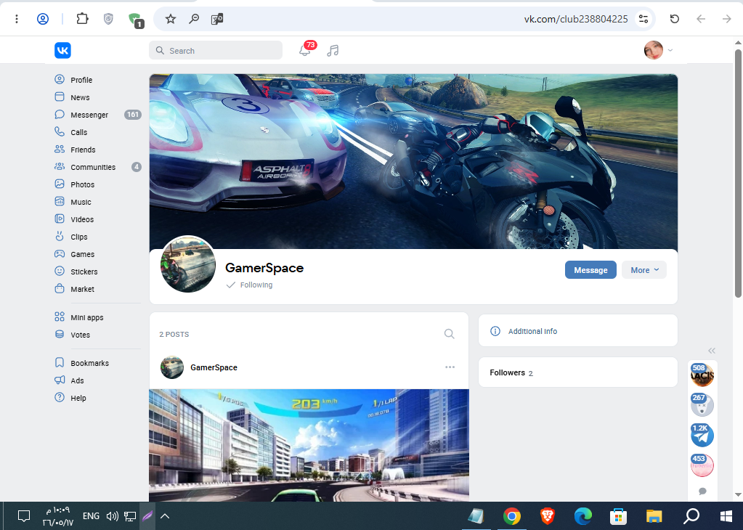Open the chat bubble icon in right sidebar
The image size is (743, 530).
(703, 492)
